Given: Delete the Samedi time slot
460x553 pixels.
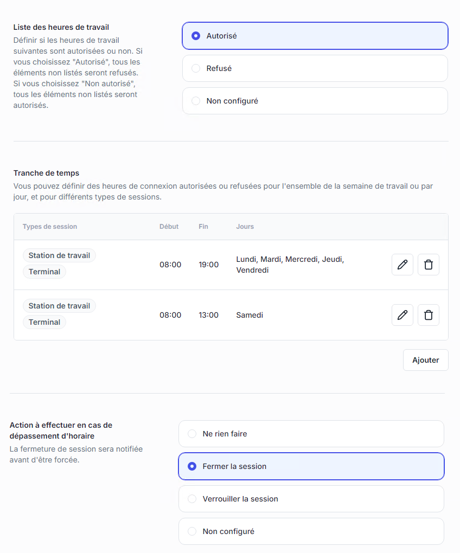Looking at the screenshot, I should [x=428, y=315].
